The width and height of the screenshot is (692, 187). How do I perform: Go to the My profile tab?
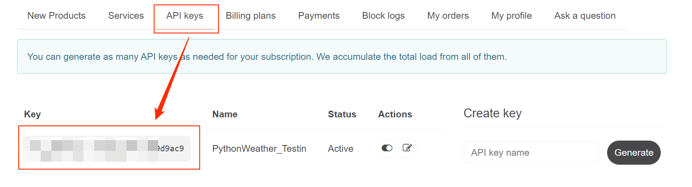point(512,16)
